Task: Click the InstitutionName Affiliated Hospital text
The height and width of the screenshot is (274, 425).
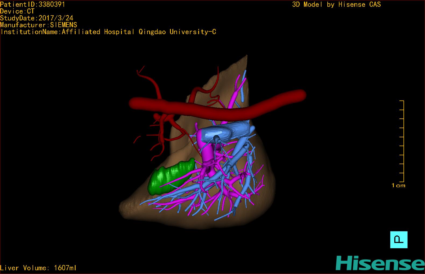Action: [108, 32]
